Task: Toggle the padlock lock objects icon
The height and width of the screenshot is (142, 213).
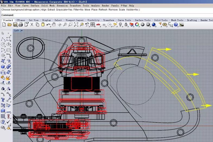Action: click(x=126, y=25)
